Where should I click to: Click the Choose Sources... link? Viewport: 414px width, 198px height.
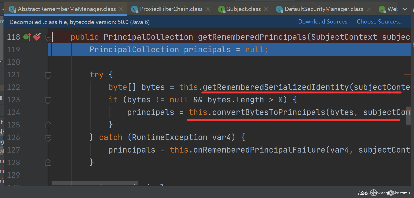tap(379, 22)
